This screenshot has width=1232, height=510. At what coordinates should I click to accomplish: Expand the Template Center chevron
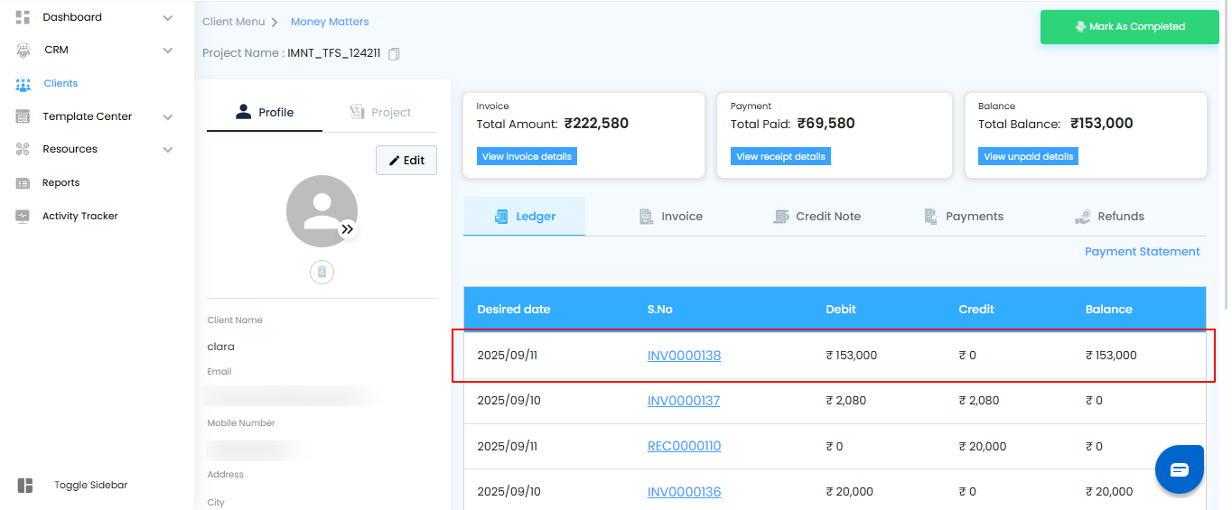pyautogui.click(x=168, y=117)
